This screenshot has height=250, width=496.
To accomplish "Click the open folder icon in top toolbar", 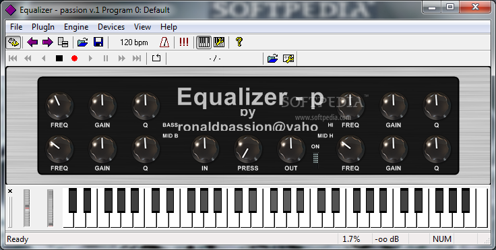I will [83, 42].
